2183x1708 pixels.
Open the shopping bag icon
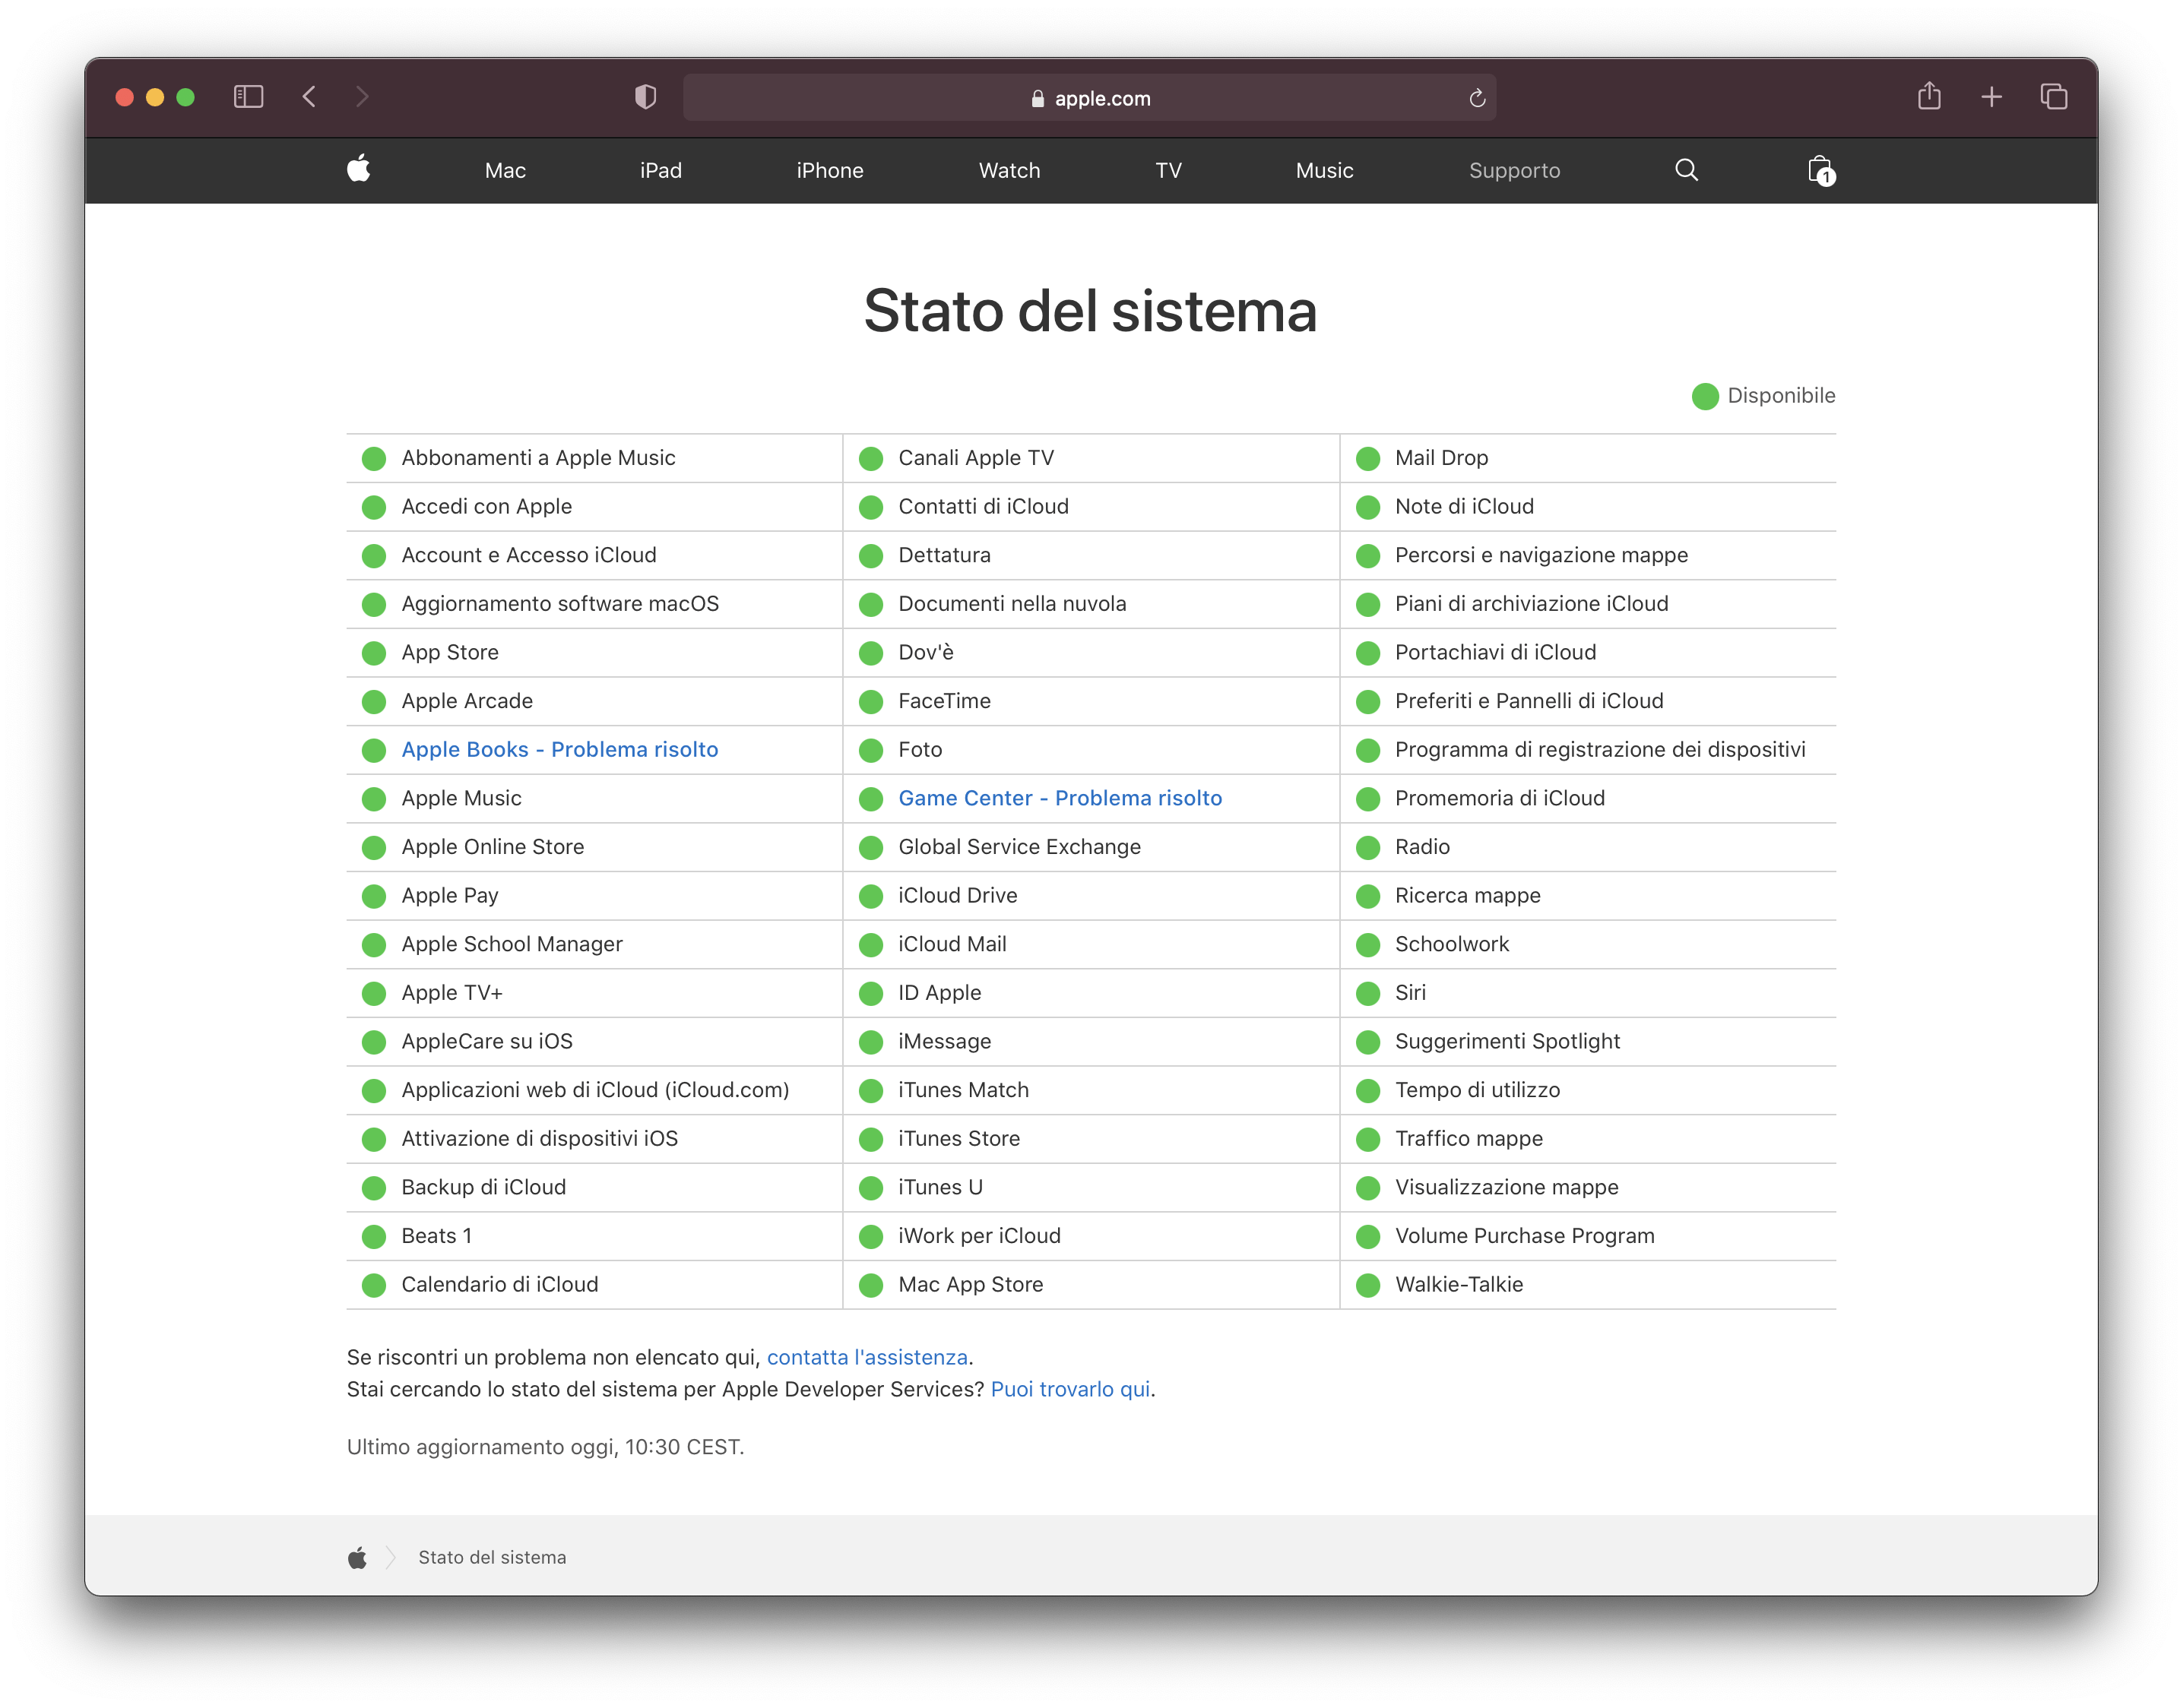point(1820,170)
